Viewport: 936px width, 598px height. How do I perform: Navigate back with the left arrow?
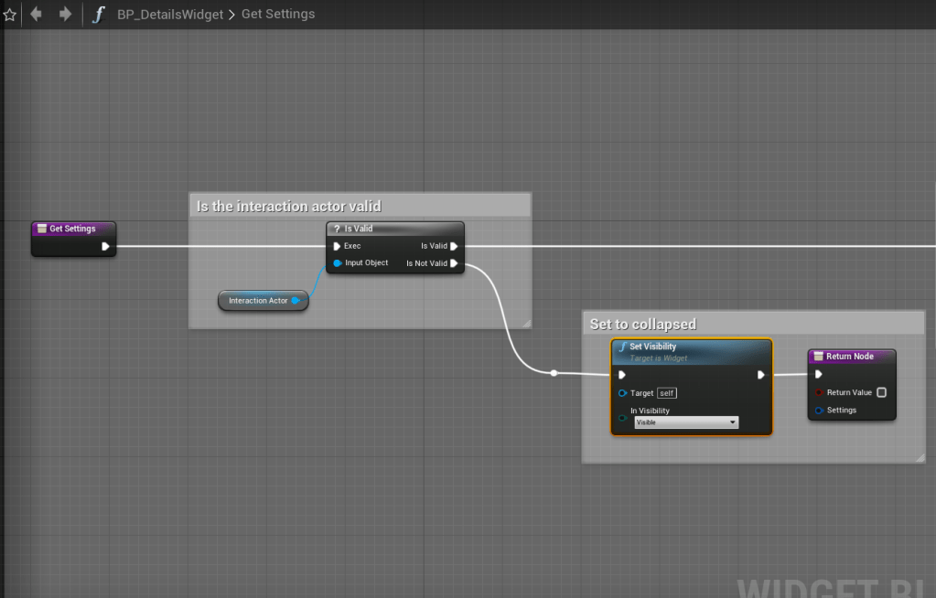pyautogui.click(x=37, y=15)
